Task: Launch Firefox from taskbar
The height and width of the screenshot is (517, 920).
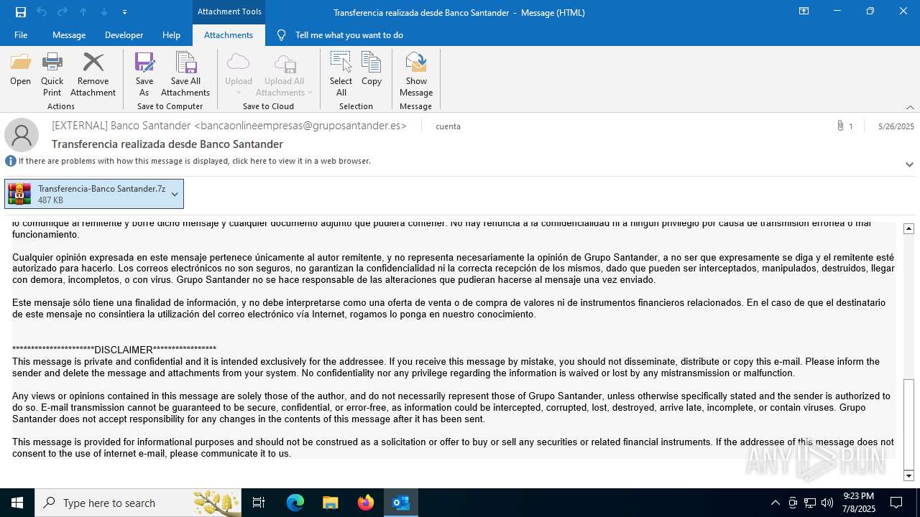Action: [366, 503]
